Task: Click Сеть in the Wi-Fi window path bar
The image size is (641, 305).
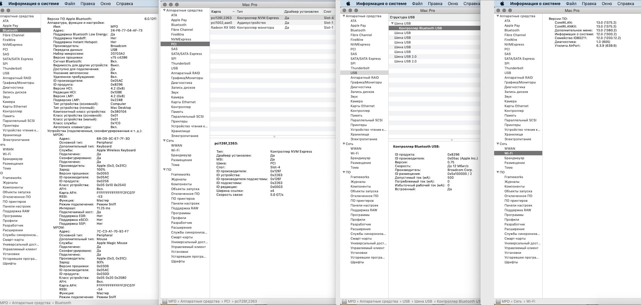Action: (517, 301)
